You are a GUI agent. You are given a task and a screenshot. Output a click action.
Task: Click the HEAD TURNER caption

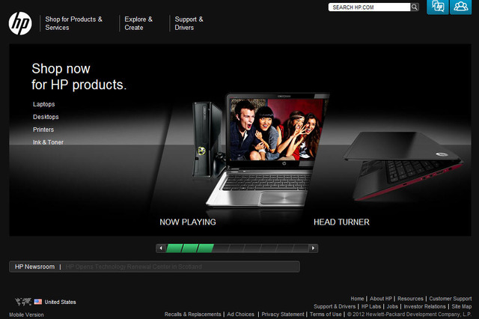[x=341, y=222]
